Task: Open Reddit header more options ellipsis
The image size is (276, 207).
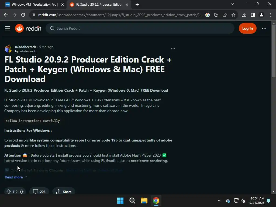Action: (264, 28)
